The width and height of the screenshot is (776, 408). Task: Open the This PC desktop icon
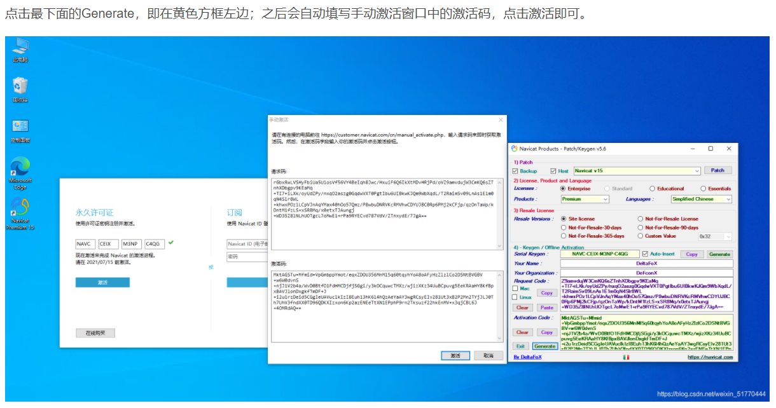[20, 50]
